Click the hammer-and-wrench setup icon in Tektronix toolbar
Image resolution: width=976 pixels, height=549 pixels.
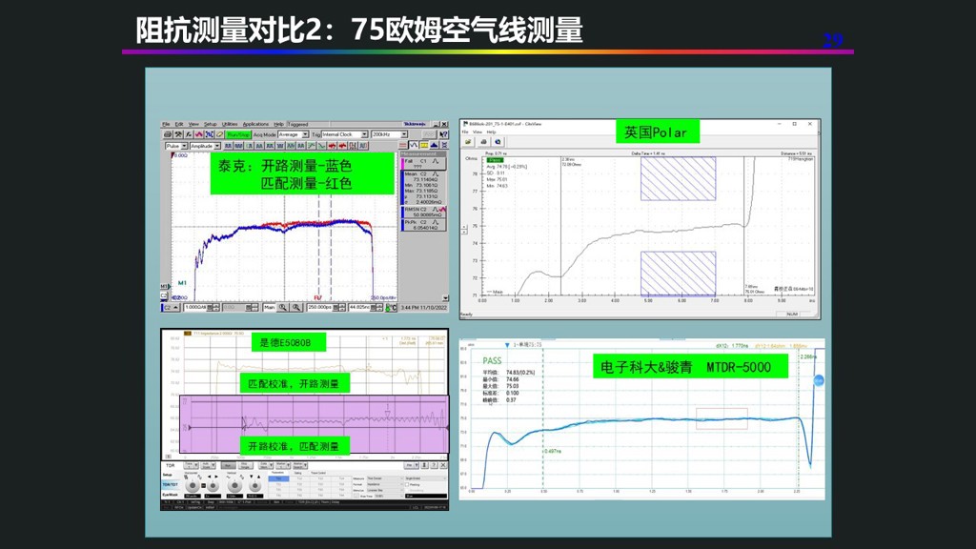178,134
